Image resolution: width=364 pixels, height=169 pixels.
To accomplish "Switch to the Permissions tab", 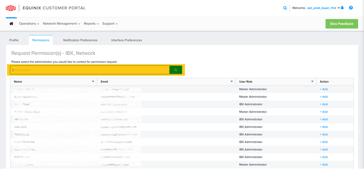I will coord(41,40).
